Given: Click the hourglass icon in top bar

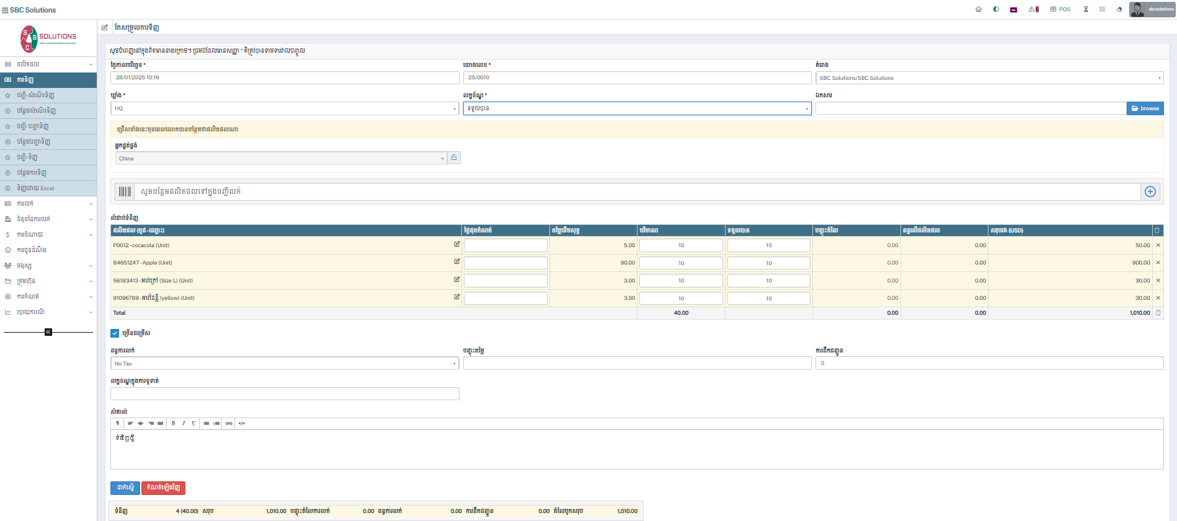Looking at the screenshot, I should tap(1086, 9).
